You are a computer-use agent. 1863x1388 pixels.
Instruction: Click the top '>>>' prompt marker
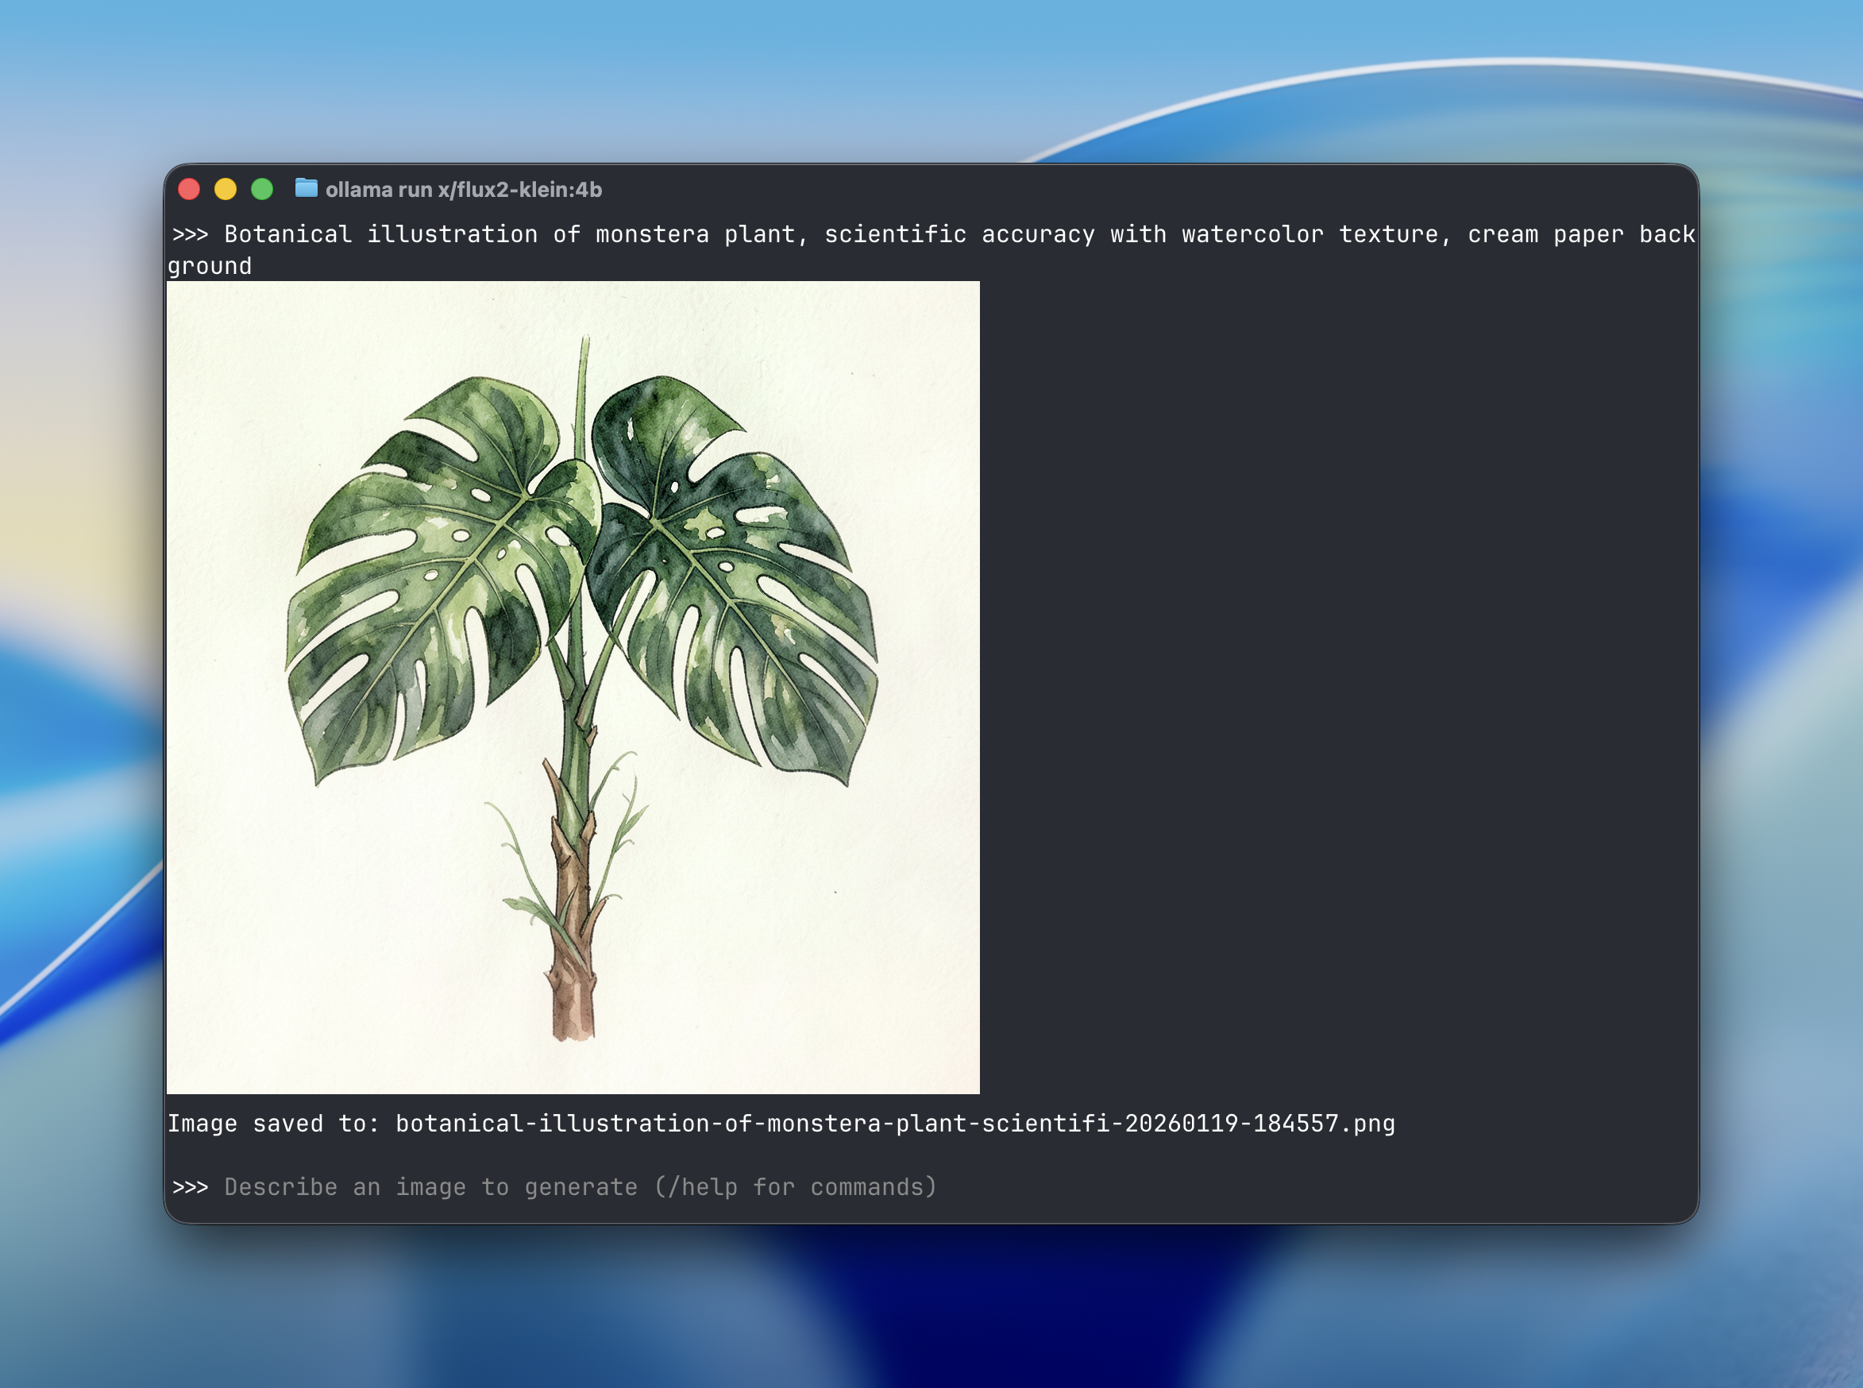tap(190, 234)
